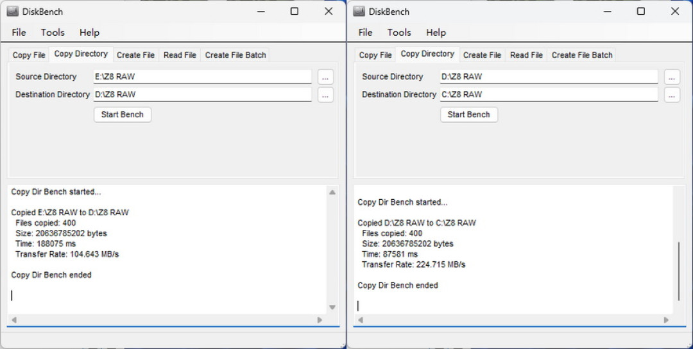Select Copy Directory tab in right window
Image resolution: width=693 pixels, height=349 pixels.
coord(427,54)
